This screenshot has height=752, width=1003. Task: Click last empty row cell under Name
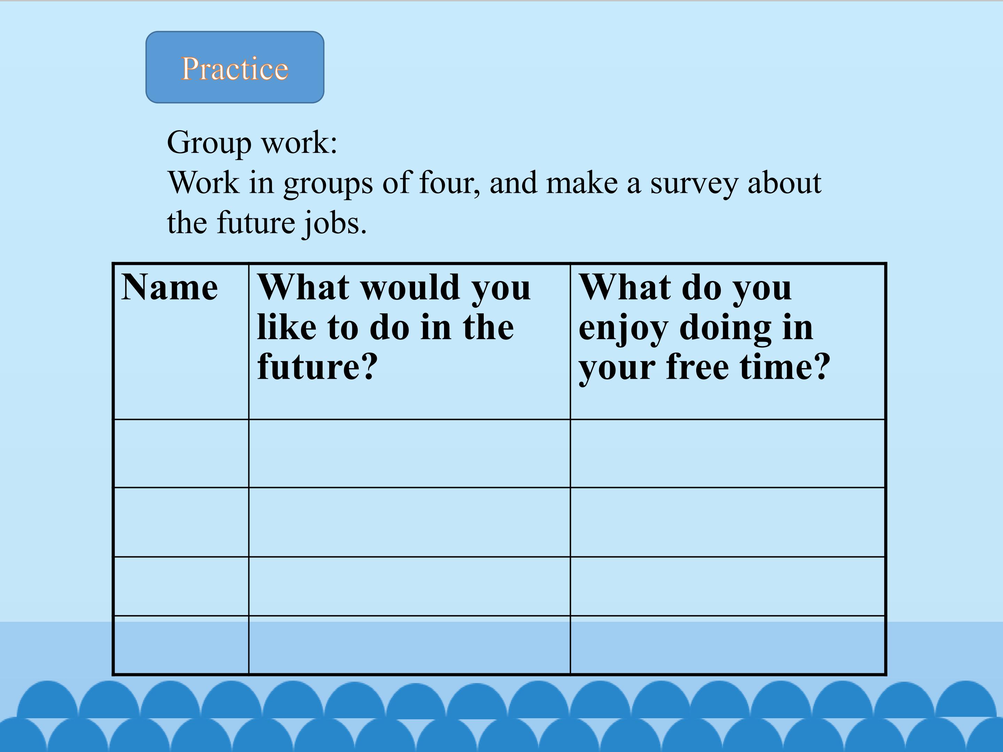pos(181,644)
